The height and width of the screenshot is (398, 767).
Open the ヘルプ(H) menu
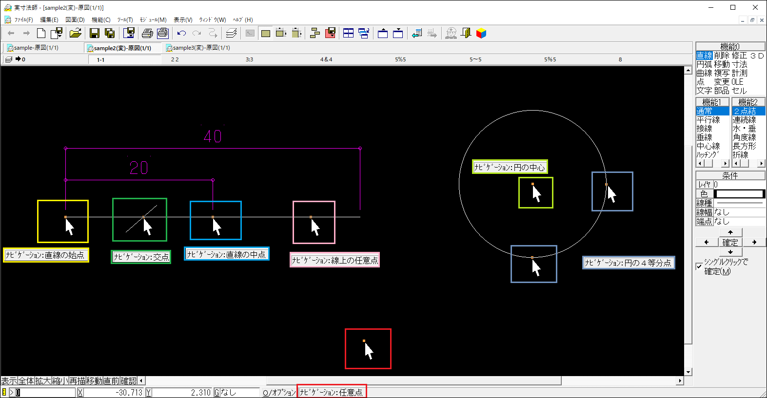[243, 20]
